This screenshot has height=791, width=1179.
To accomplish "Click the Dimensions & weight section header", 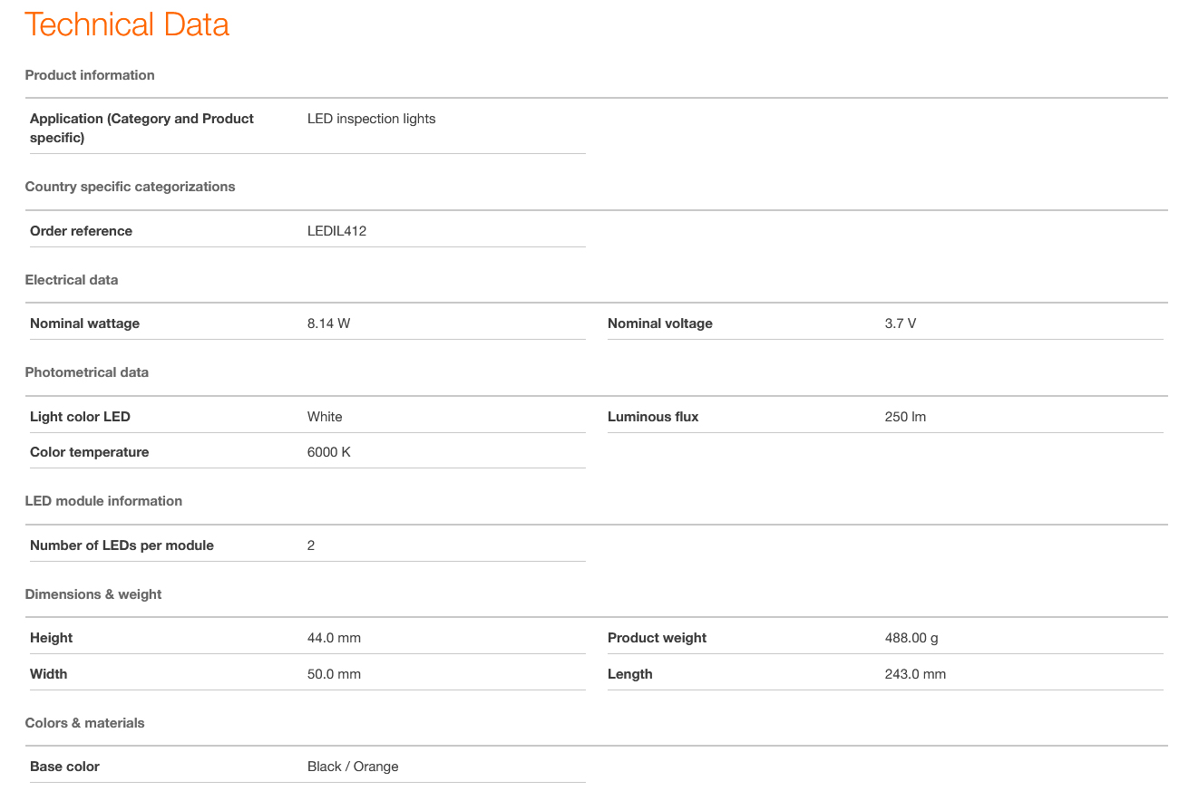I will coord(93,594).
